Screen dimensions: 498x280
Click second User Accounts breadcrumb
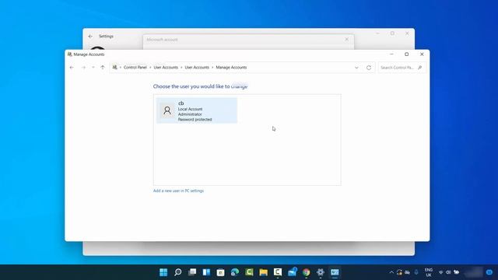(197, 68)
